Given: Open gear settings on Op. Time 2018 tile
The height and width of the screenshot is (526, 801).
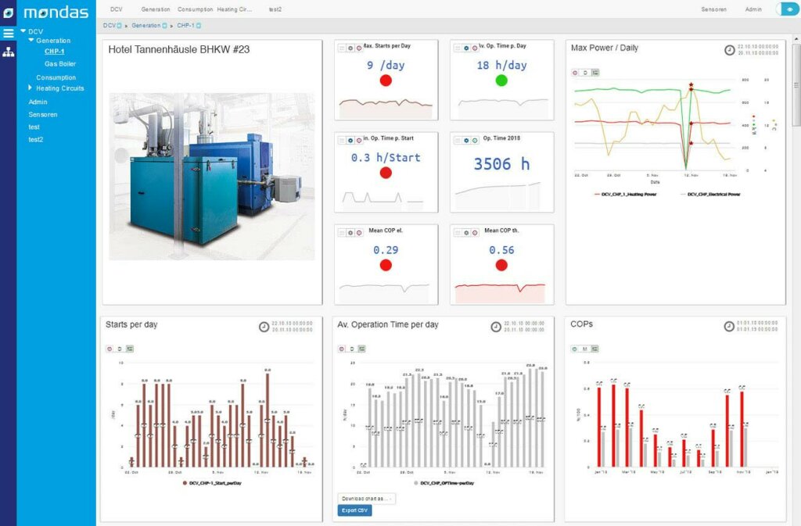Looking at the screenshot, I should 466,141.
